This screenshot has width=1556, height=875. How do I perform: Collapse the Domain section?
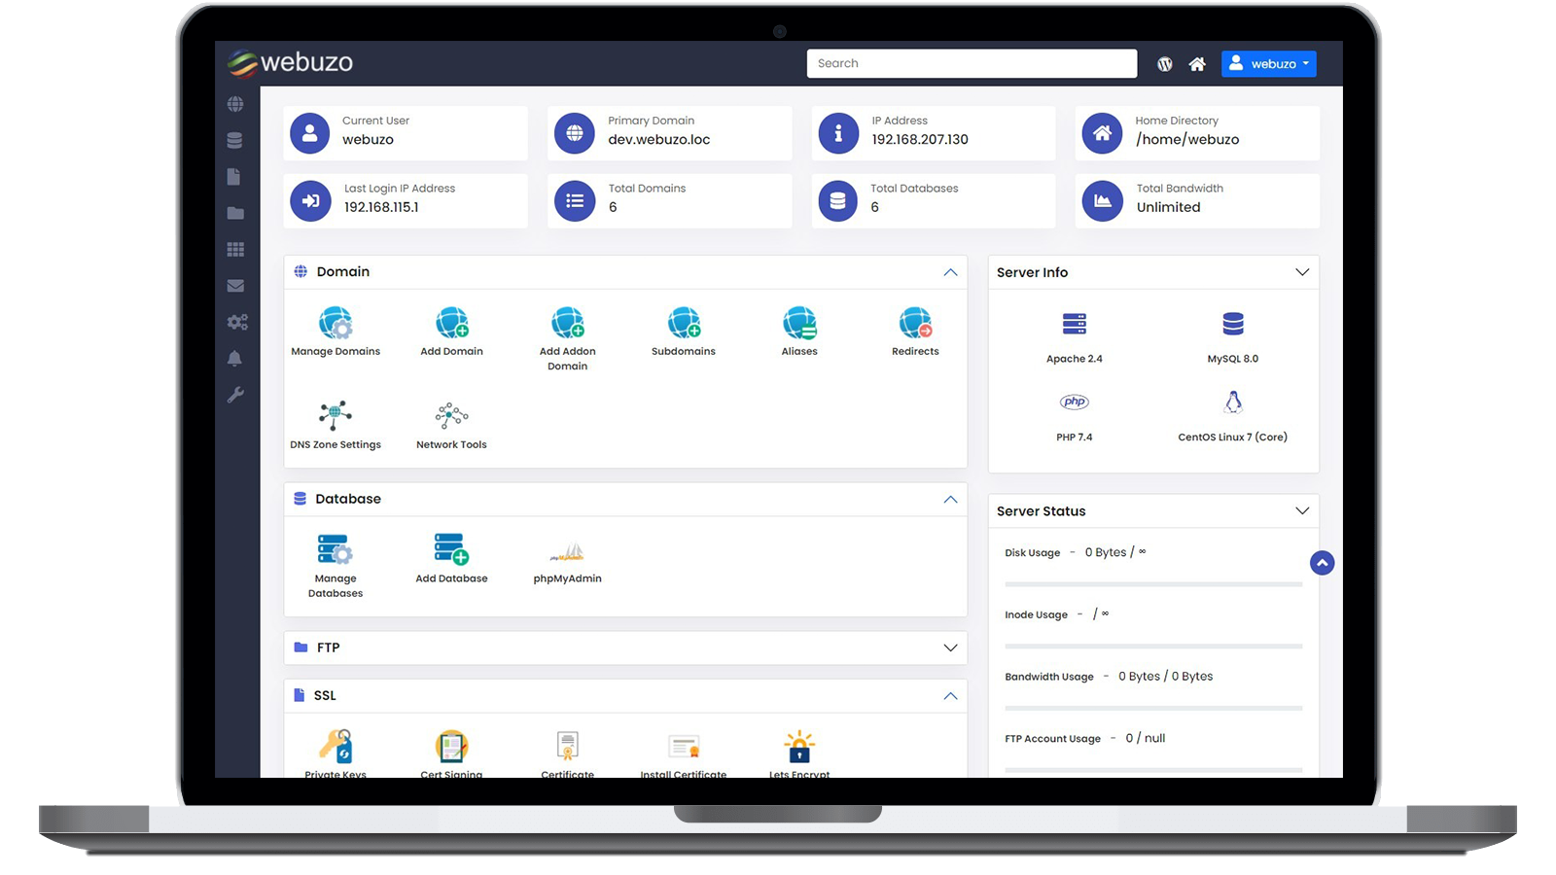click(x=950, y=272)
